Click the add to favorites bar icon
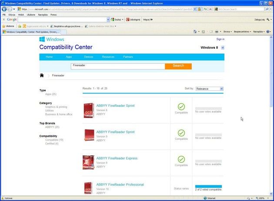 point(20,26)
